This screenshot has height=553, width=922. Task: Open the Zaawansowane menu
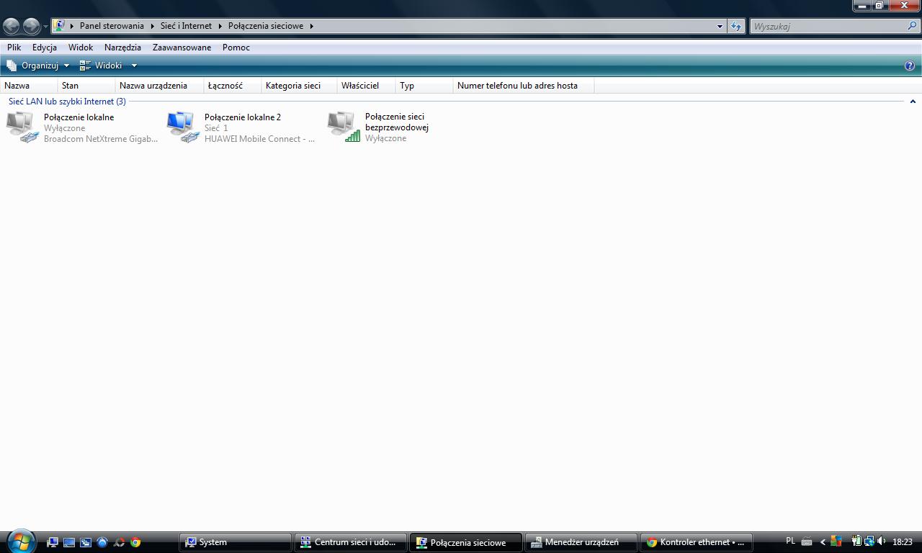(182, 48)
